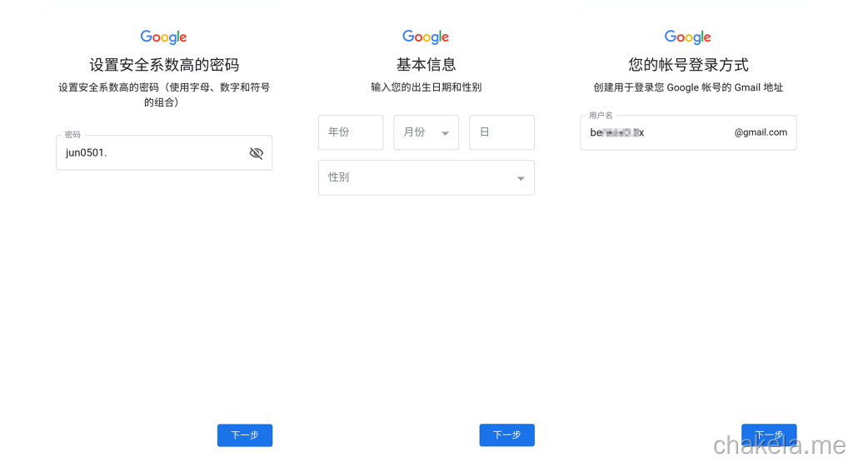Image resolution: width=853 pixels, height=462 pixels.
Task: Click heading 设置安全系数高的密码
Action: pos(164,65)
